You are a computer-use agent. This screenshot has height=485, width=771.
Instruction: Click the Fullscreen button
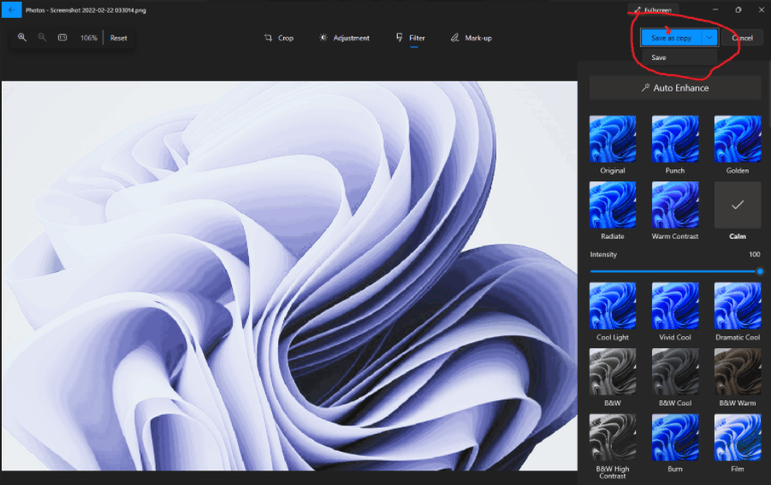[x=653, y=9]
